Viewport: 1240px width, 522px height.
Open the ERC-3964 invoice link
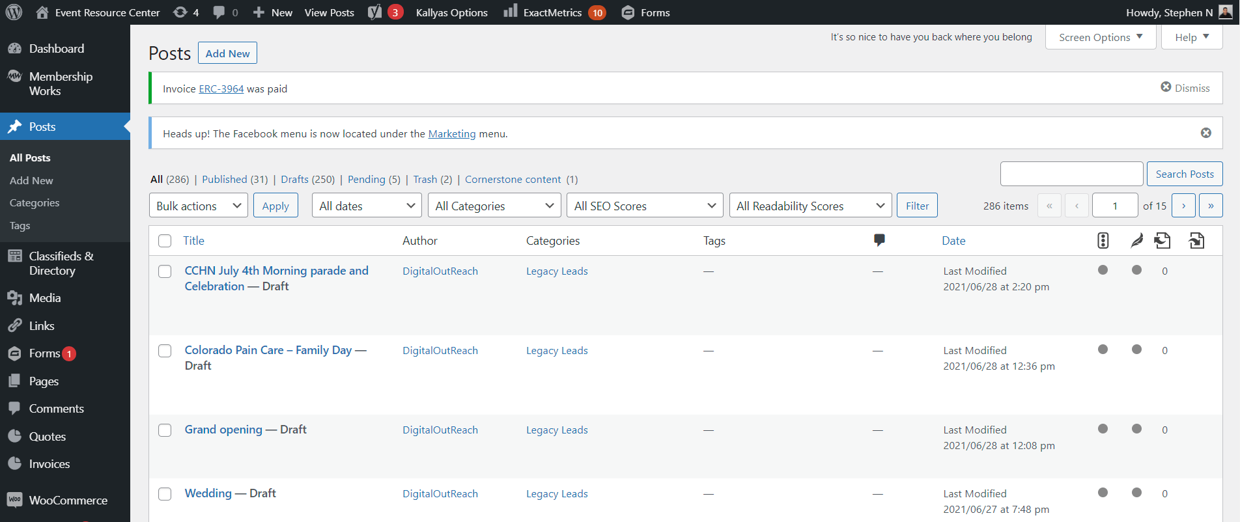point(221,89)
